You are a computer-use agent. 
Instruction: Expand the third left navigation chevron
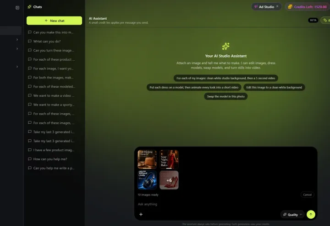click(17, 67)
